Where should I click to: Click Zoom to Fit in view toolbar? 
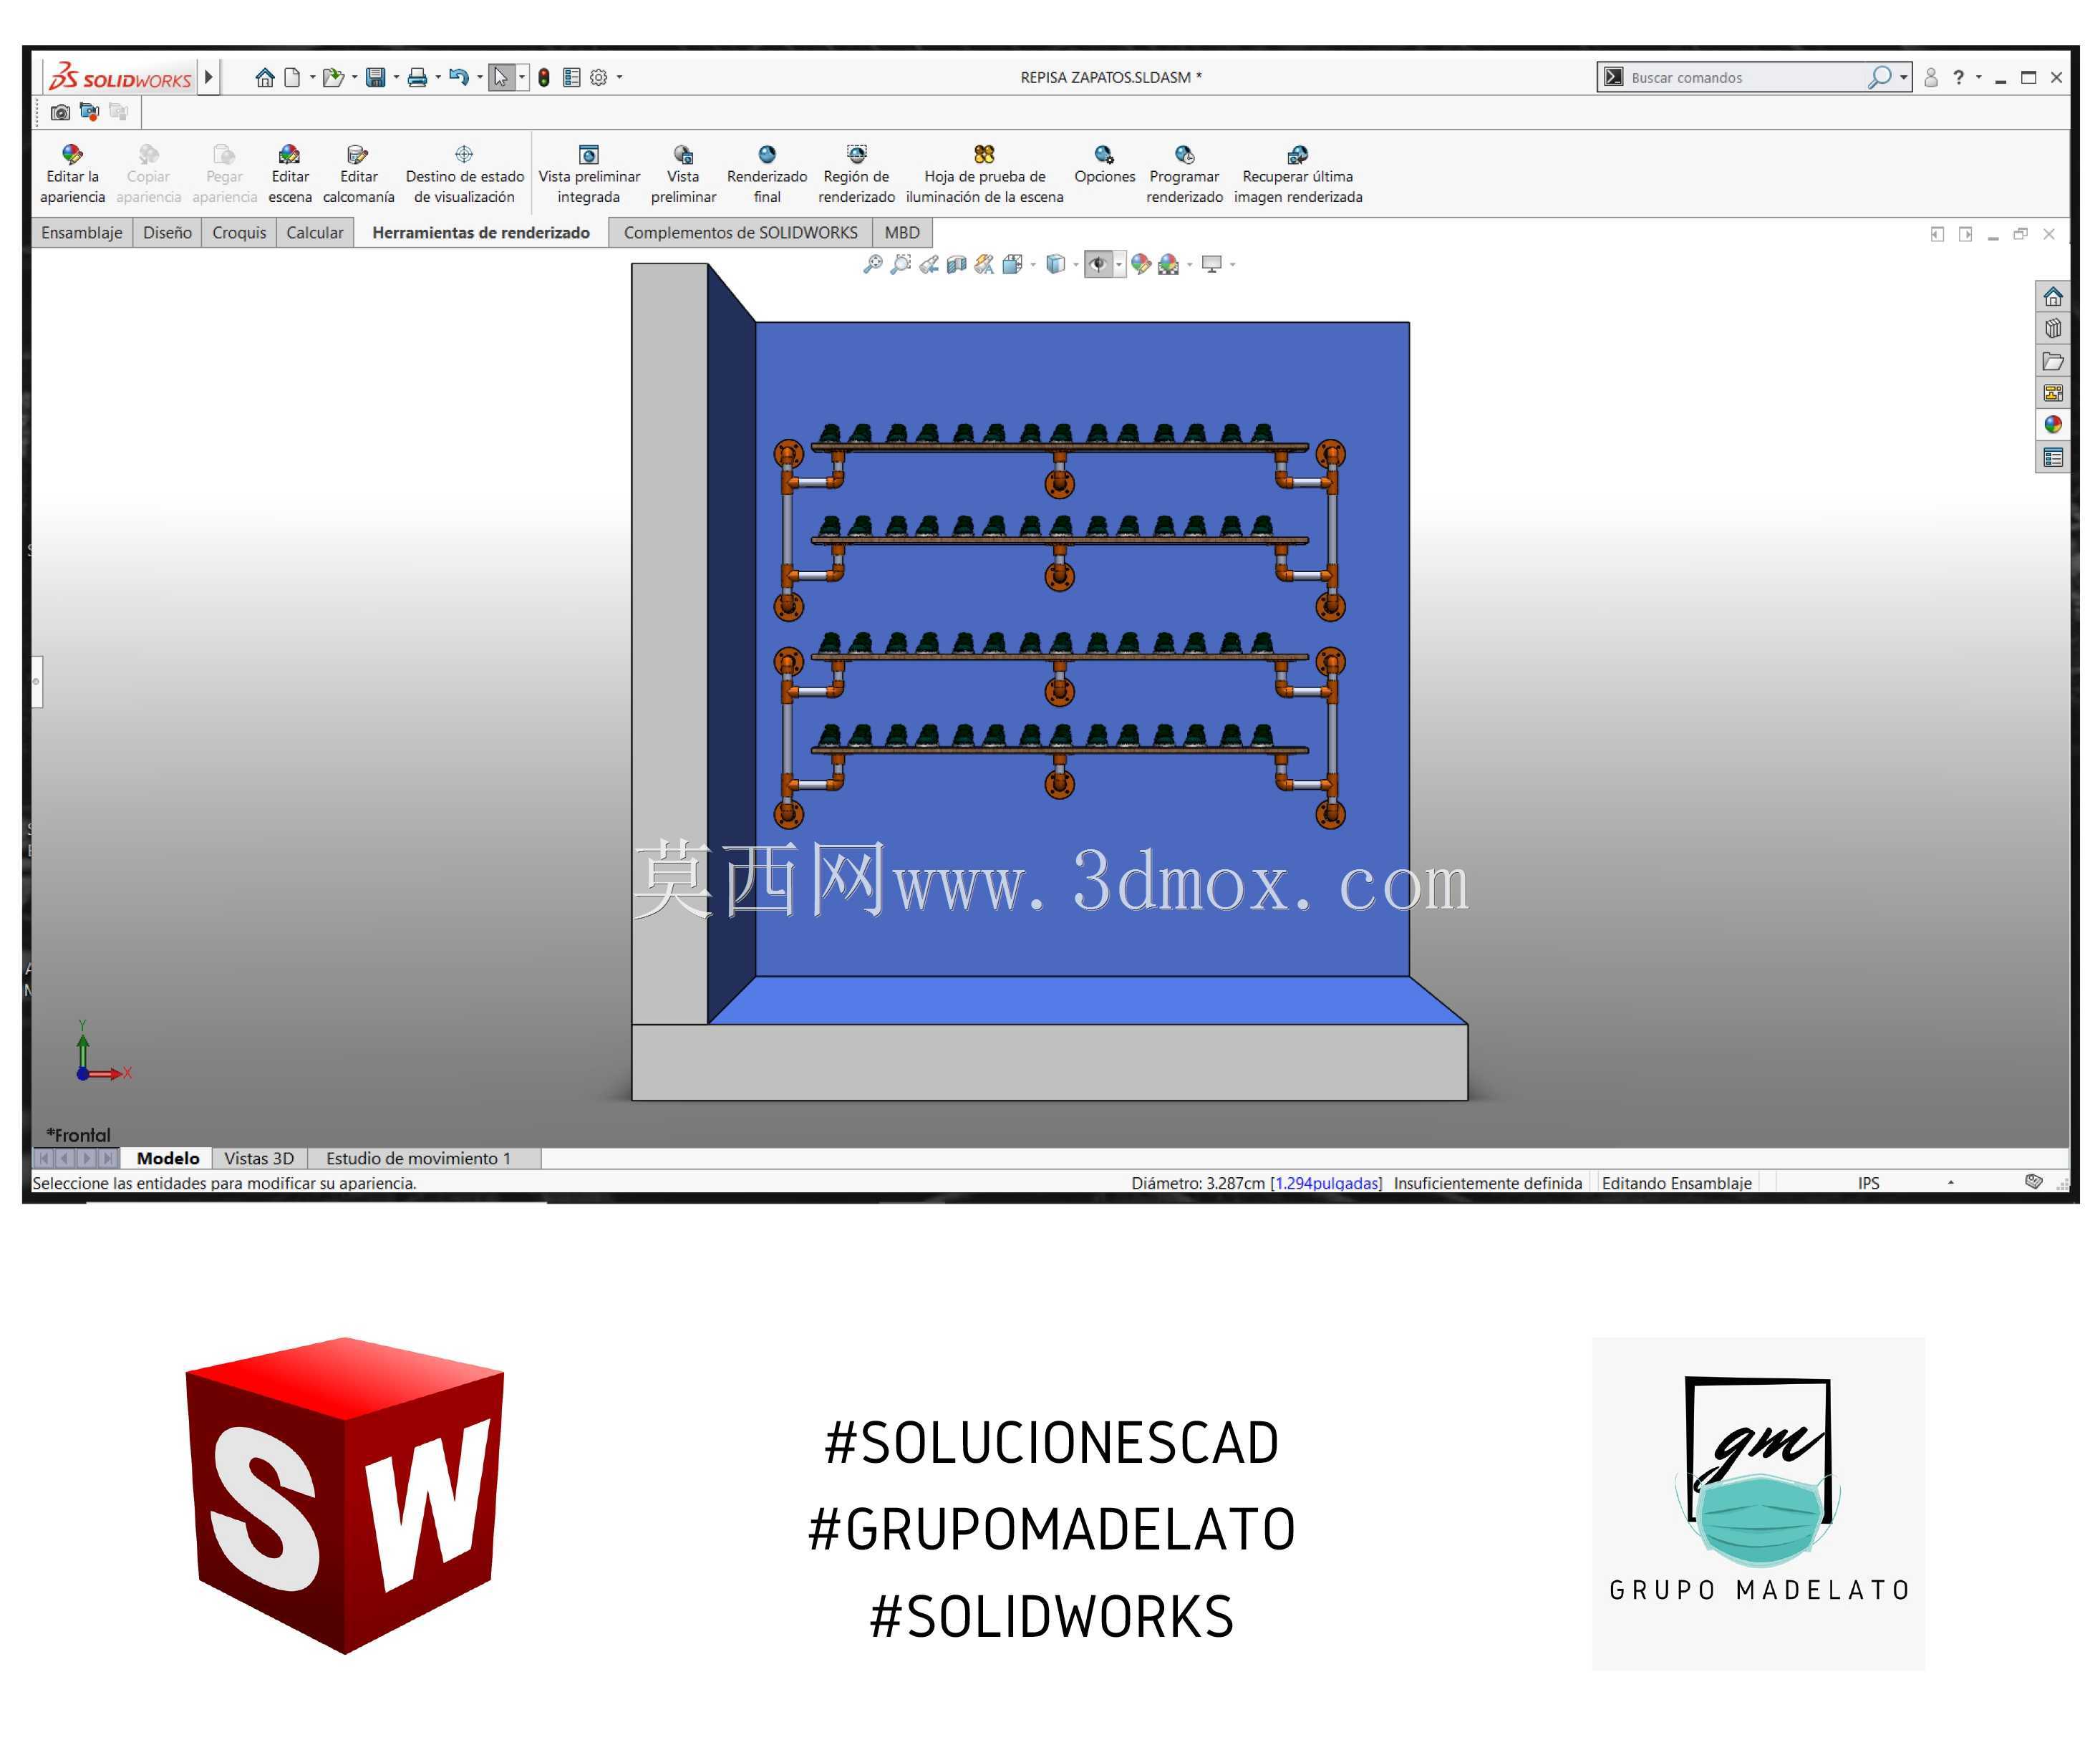(x=872, y=264)
